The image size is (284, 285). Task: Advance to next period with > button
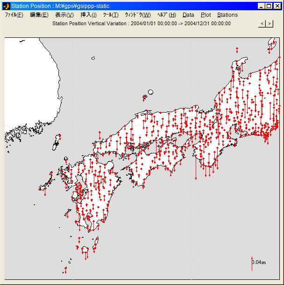point(270,23)
